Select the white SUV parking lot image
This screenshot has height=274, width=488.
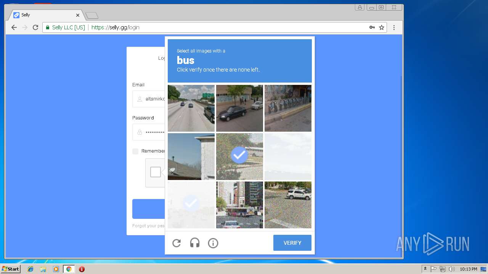click(x=288, y=205)
